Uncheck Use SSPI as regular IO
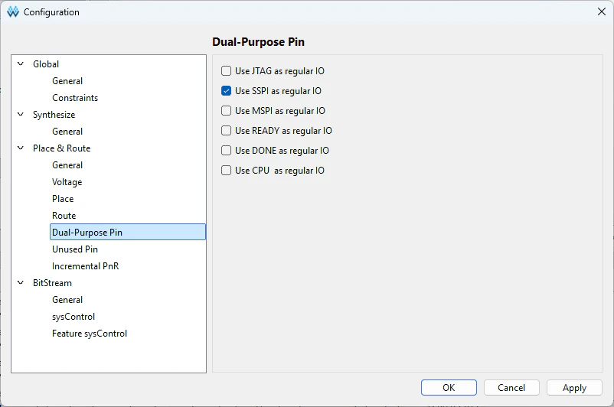 click(x=226, y=91)
